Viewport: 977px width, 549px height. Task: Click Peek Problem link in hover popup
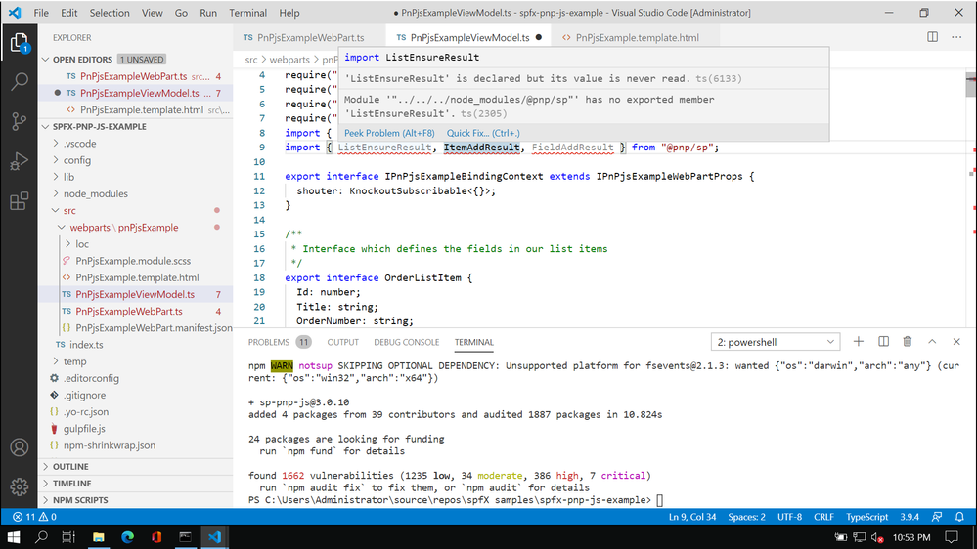tap(389, 133)
